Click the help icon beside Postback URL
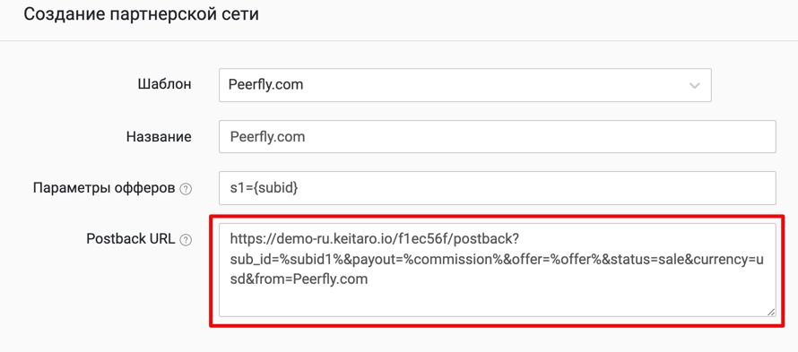798x352 pixels. pyautogui.click(x=186, y=240)
